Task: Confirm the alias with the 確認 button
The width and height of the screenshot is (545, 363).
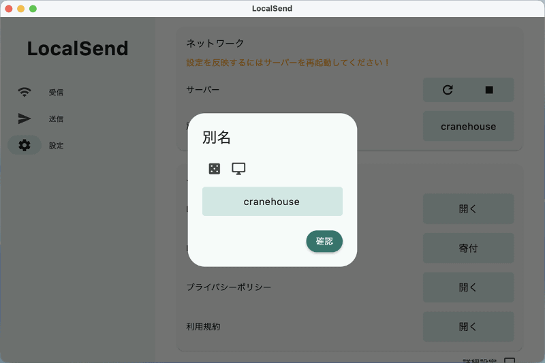Action: point(324,241)
